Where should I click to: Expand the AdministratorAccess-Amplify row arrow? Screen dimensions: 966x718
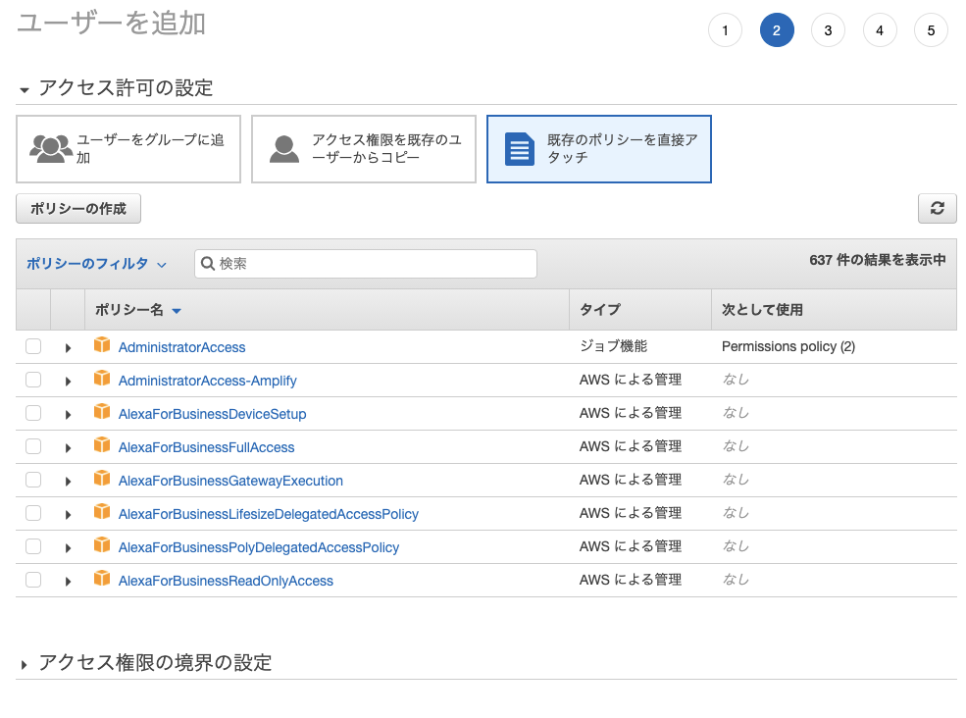pyautogui.click(x=68, y=382)
